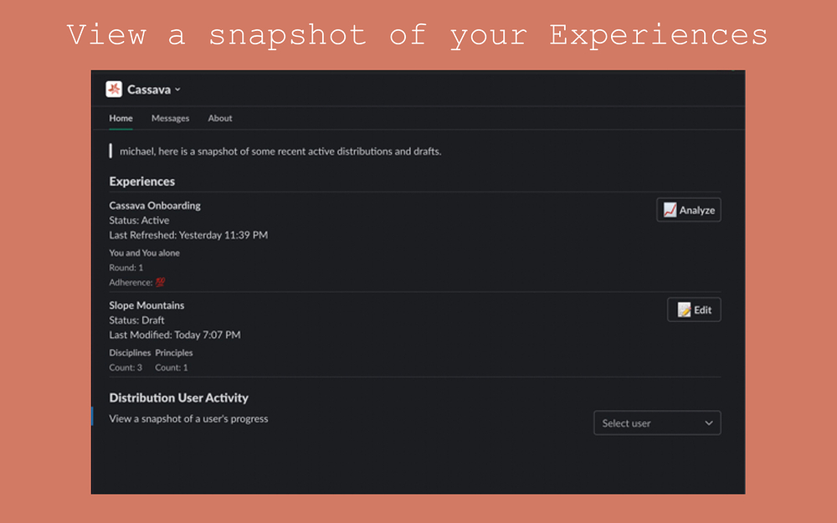837x523 pixels.
Task: Click the michael snapshot intro message
Action: tap(280, 151)
